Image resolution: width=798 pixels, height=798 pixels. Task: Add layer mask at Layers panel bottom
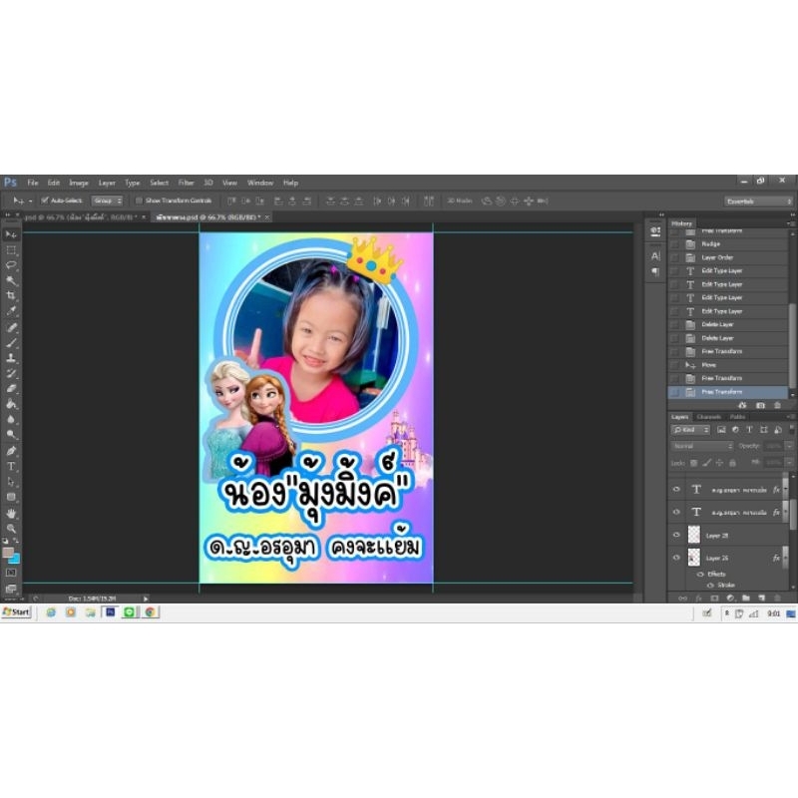pos(714,598)
